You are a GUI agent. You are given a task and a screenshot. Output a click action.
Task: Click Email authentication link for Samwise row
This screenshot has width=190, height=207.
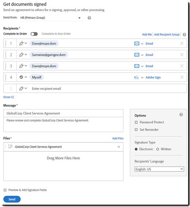point(149,55)
